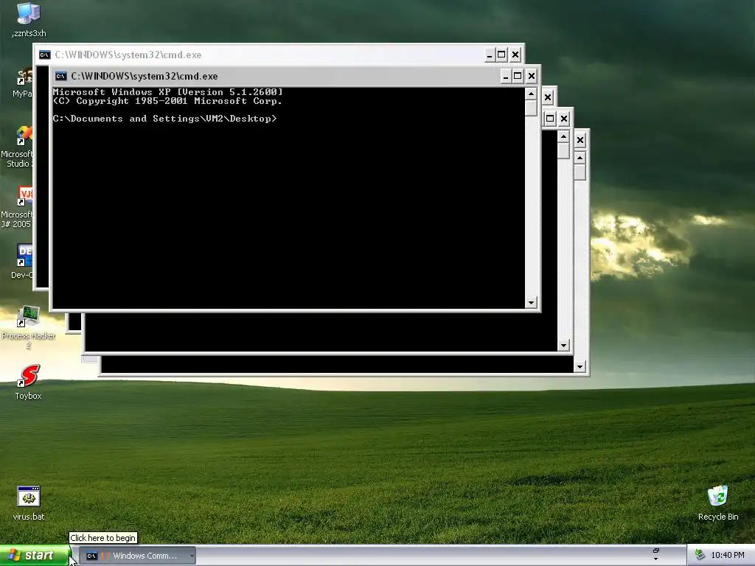This screenshot has height=566, width=755.
Task: Click scroll-down arrow in front cmd window
Action: 531,303
